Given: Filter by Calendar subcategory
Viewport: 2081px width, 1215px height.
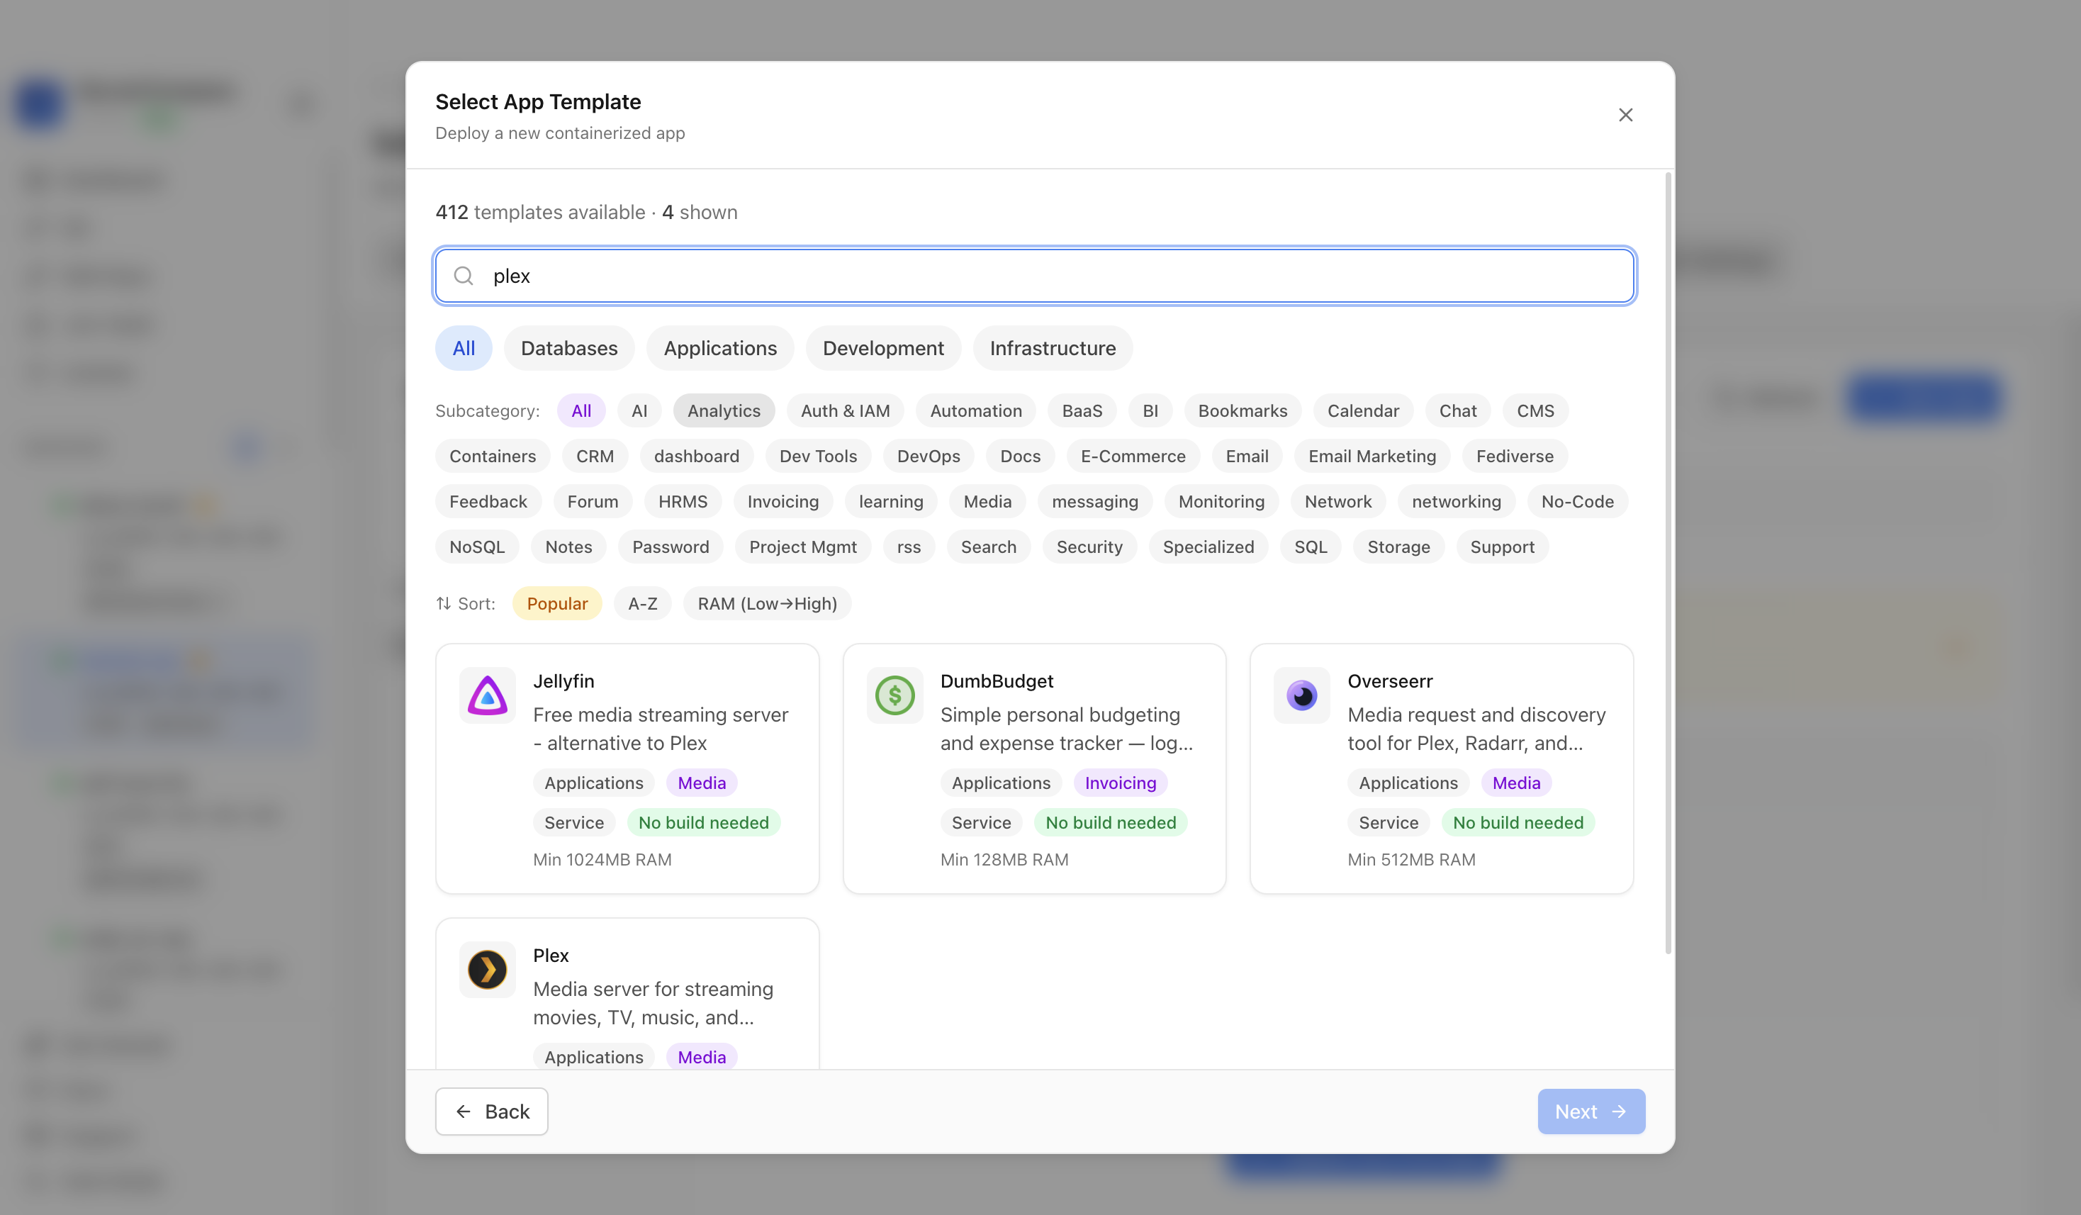Looking at the screenshot, I should pos(1362,410).
